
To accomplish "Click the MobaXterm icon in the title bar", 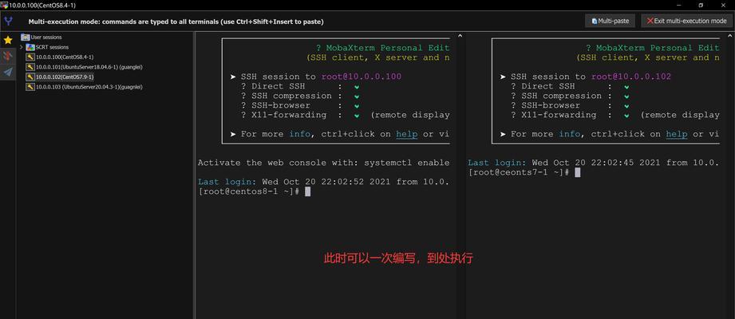I will tap(4, 5).
